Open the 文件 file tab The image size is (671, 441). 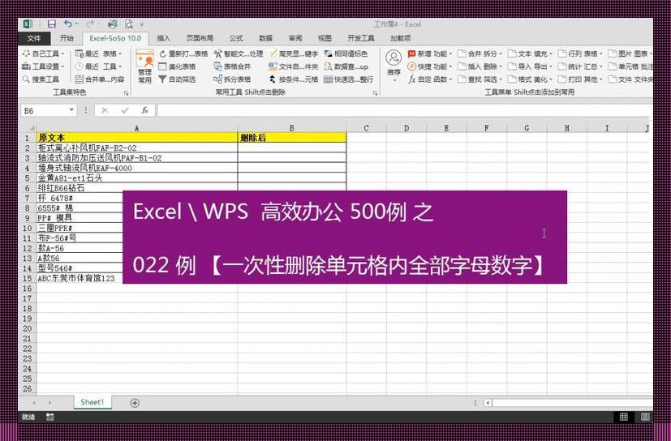34,38
